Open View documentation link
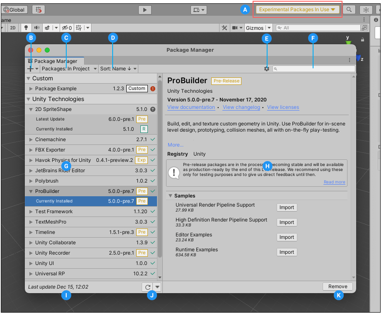Image resolution: width=381 pixels, height=313 pixels. 191,107
